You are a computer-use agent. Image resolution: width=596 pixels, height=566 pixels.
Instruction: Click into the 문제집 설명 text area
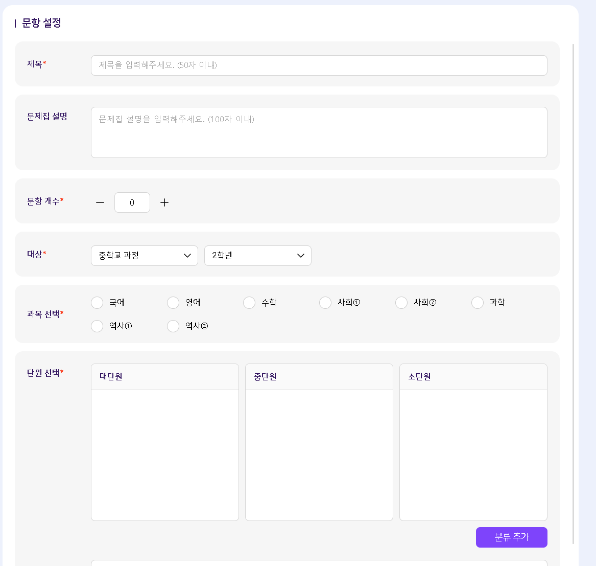(319, 132)
